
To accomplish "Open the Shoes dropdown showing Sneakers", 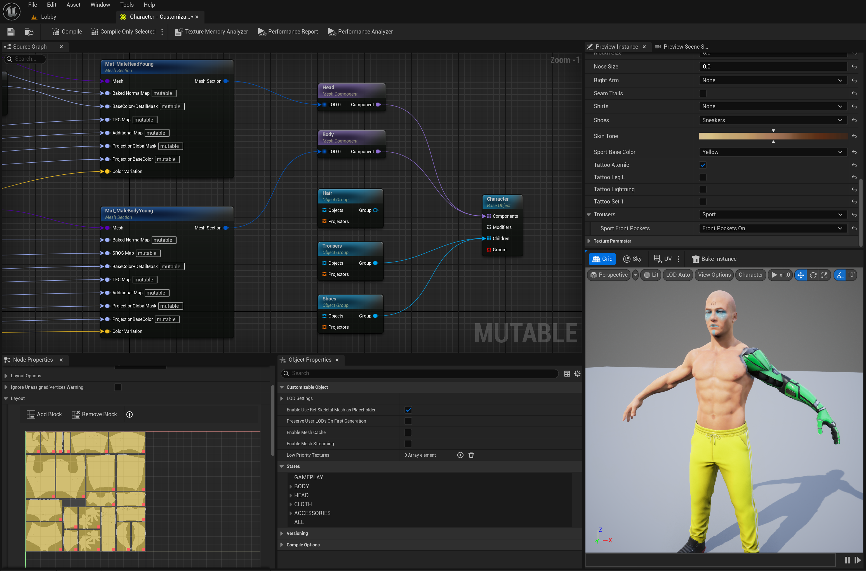I will click(773, 120).
